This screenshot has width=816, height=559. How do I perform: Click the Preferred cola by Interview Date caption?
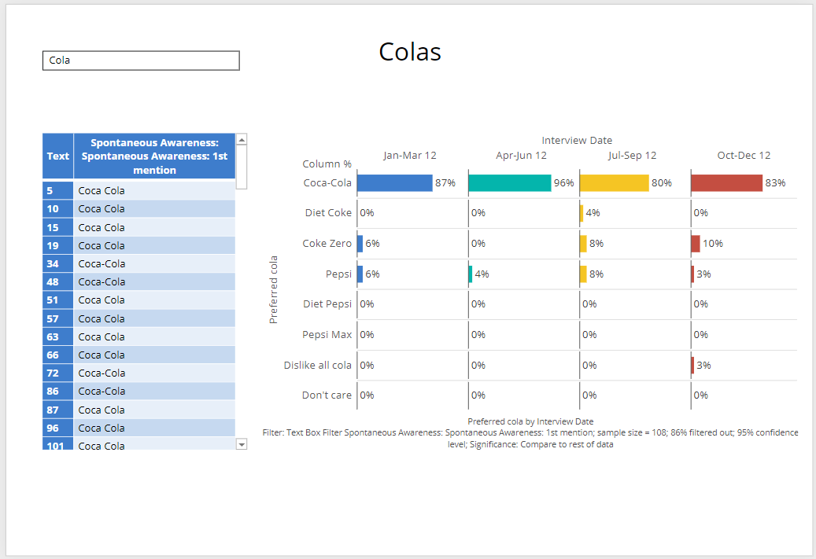pyautogui.click(x=530, y=421)
